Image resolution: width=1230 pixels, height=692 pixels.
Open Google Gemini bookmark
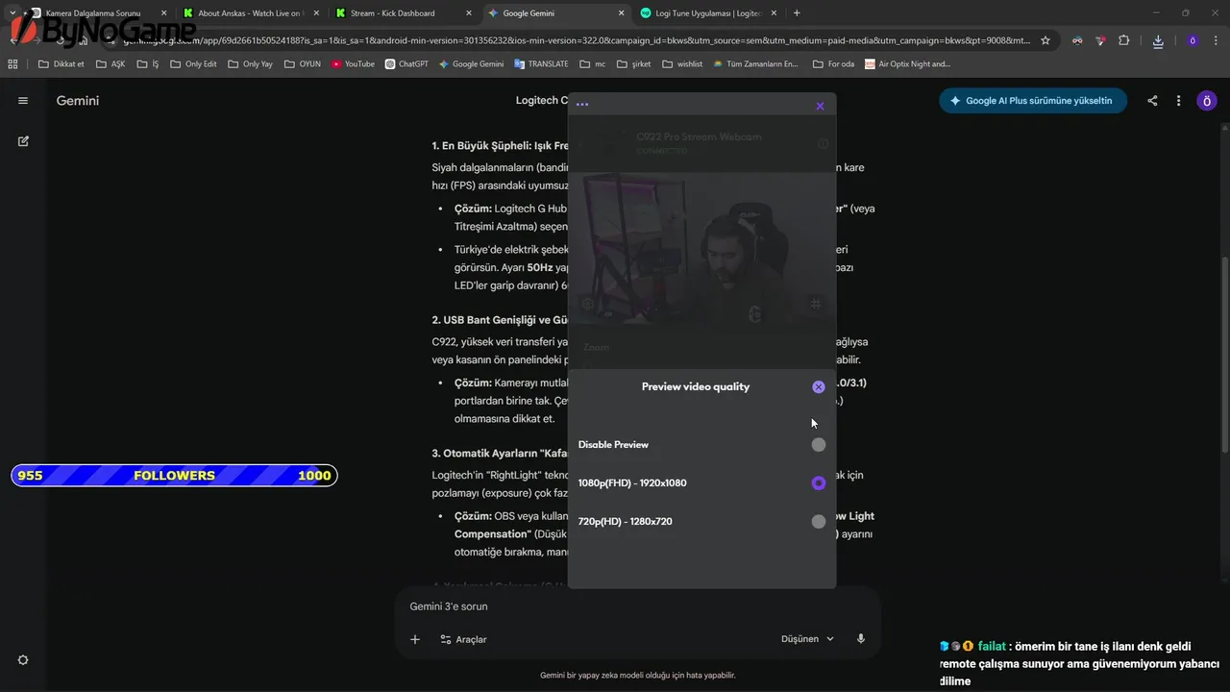click(x=471, y=64)
